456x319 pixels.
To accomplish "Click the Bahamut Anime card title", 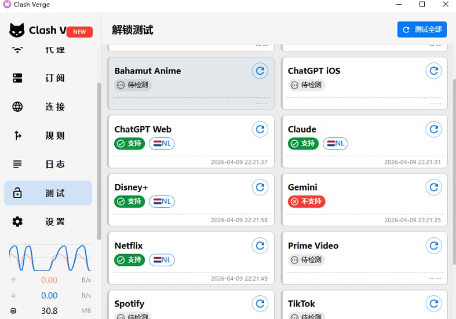I will [x=147, y=71].
